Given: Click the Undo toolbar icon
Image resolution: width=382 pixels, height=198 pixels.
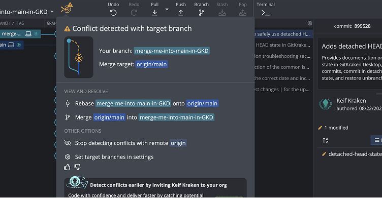Looking at the screenshot, I should click(113, 12).
